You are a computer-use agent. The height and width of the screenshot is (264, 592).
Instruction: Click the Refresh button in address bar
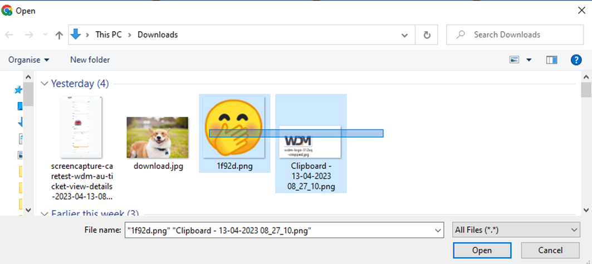pyautogui.click(x=427, y=35)
